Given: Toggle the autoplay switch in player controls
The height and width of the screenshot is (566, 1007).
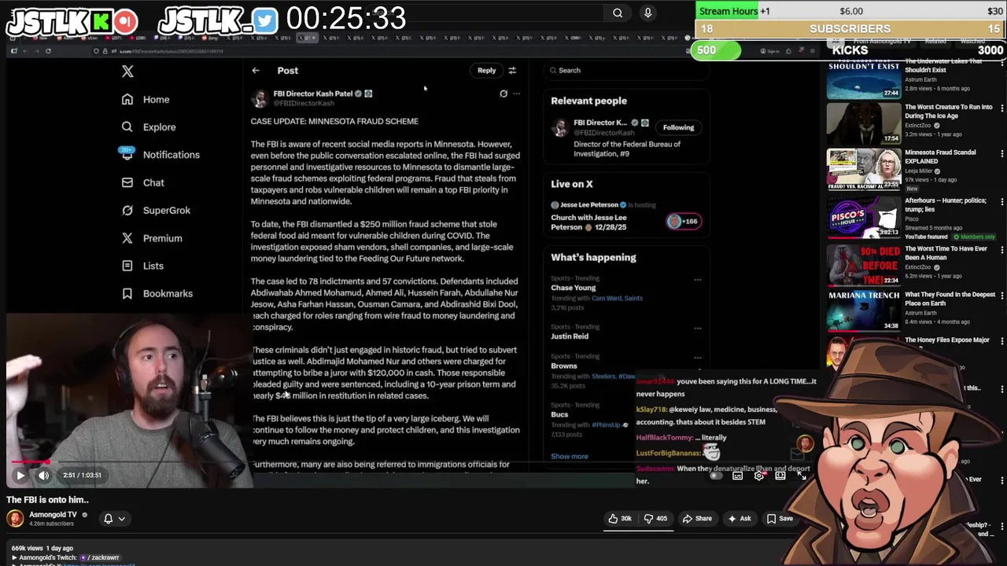Looking at the screenshot, I should [x=715, y=476].
